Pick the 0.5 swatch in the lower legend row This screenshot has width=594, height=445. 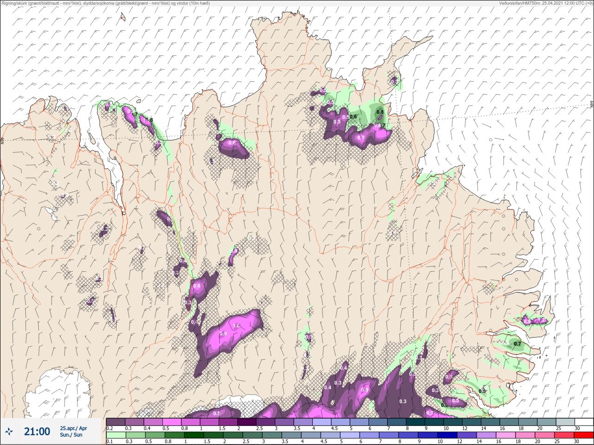click(x=155, y=435)
